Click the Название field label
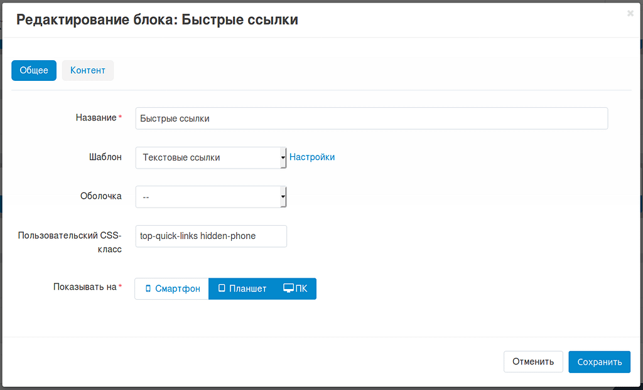The image size is (643, 390). pyautogui.click(x=96, y=118)
